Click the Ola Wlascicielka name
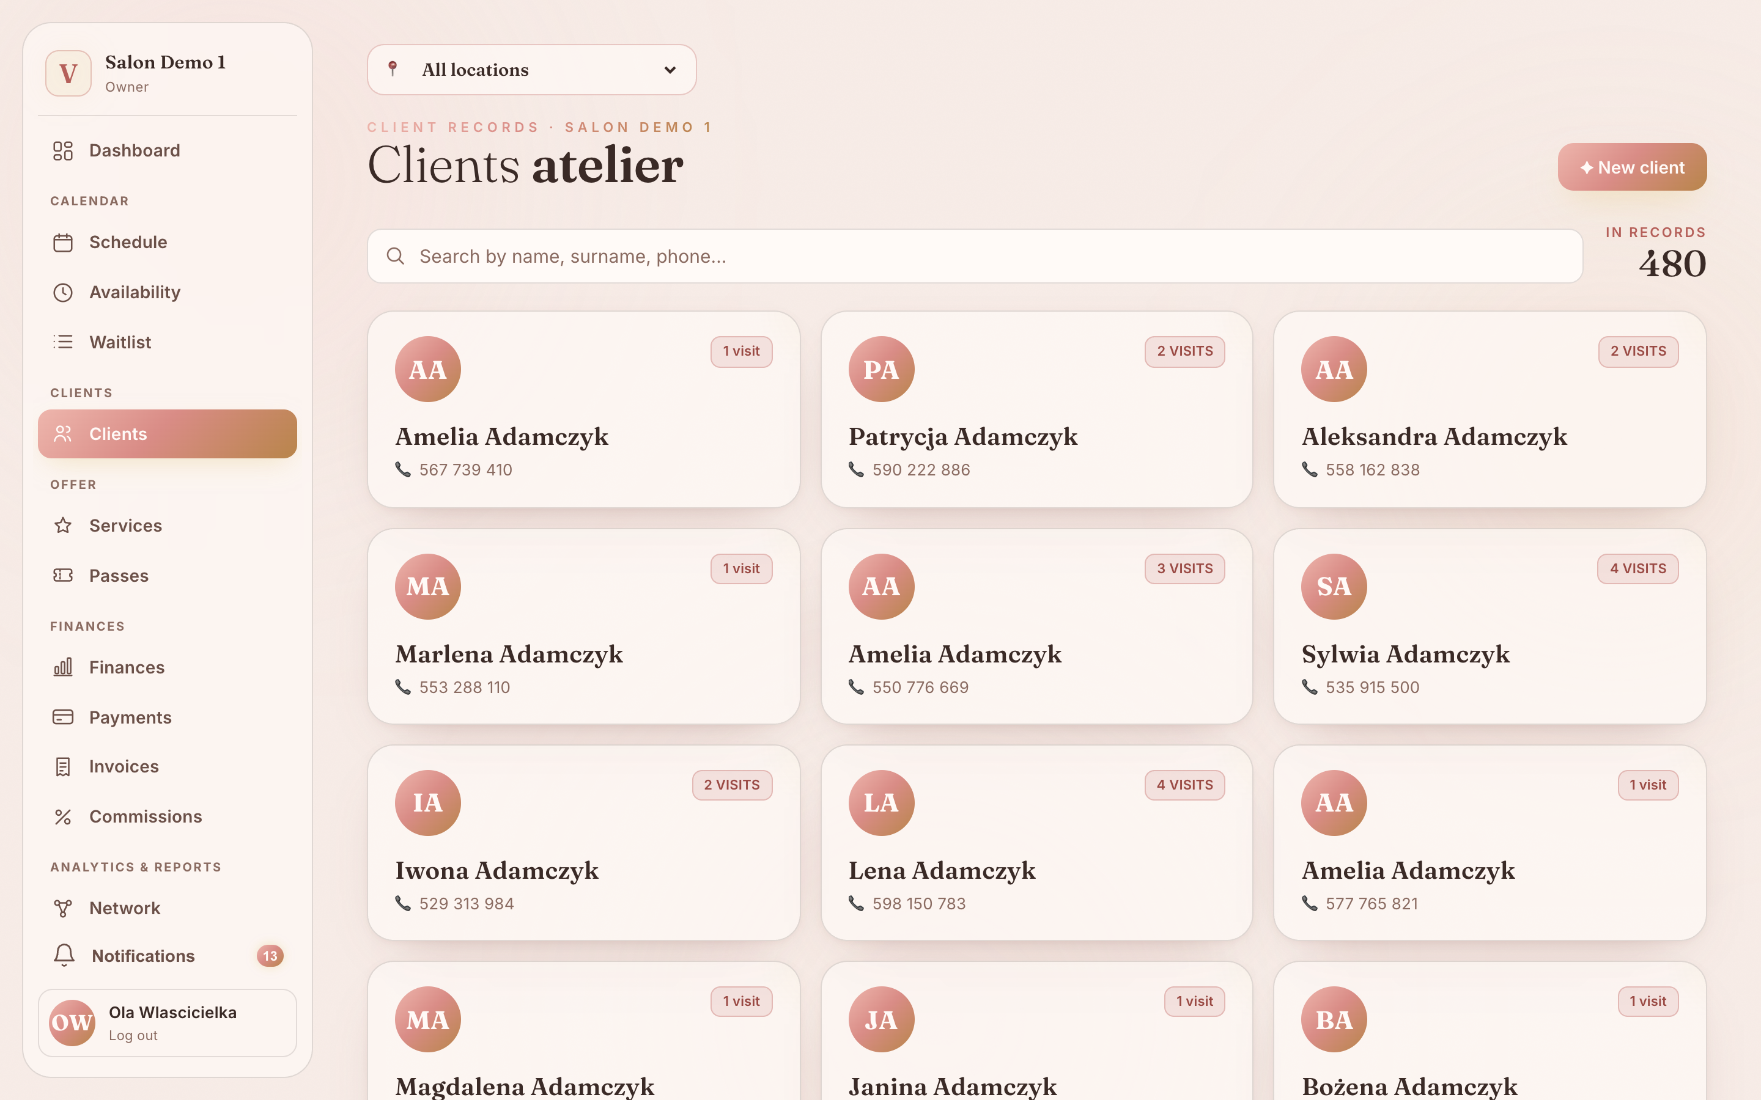1761x1100 pixels. tap(172, 1013)
